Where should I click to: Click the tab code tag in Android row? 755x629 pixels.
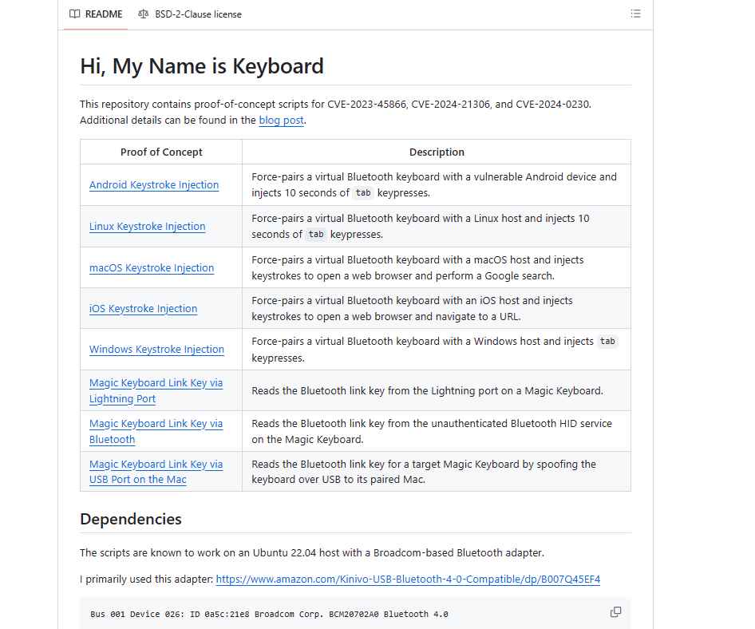coord(363,192)
